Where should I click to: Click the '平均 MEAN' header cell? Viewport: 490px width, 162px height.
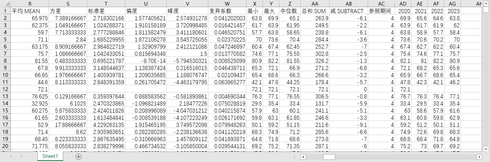click(30, 11)
